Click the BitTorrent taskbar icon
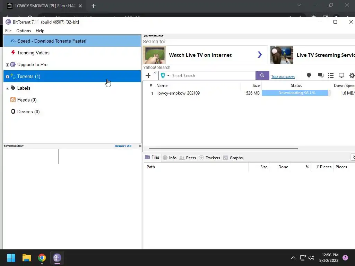The width and height of the screenshot is (355, 266). [x=57, y=258]
